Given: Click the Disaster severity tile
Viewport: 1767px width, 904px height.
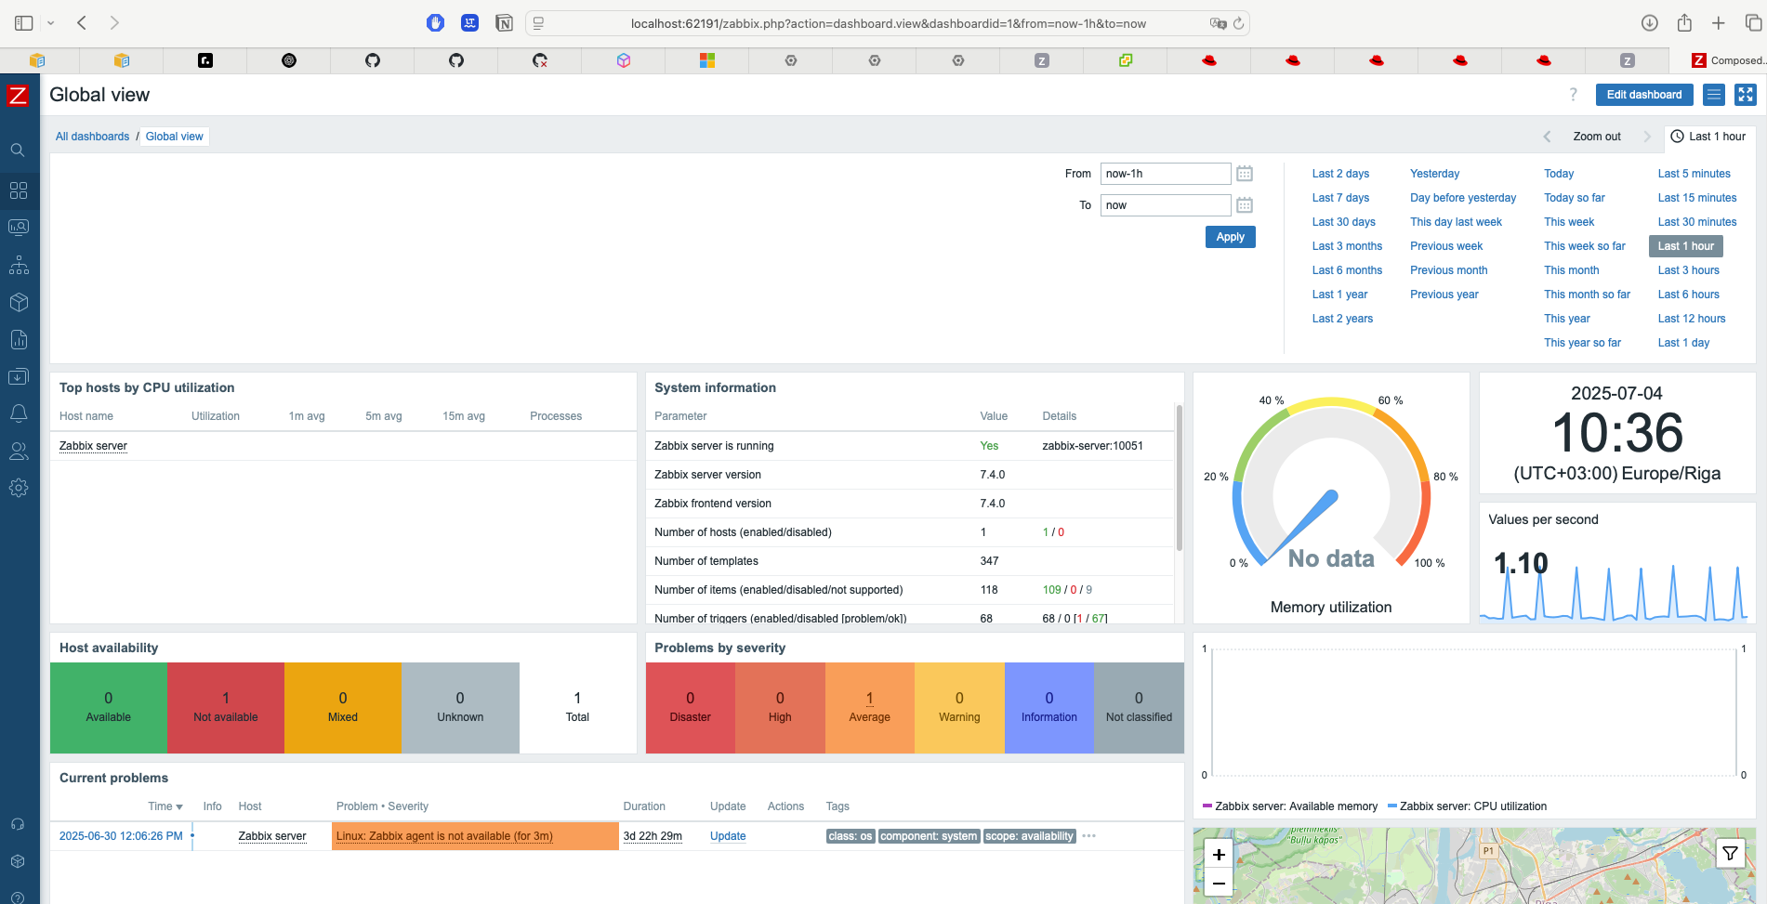Looking at the screenshot, I should [x=690, y=708].
